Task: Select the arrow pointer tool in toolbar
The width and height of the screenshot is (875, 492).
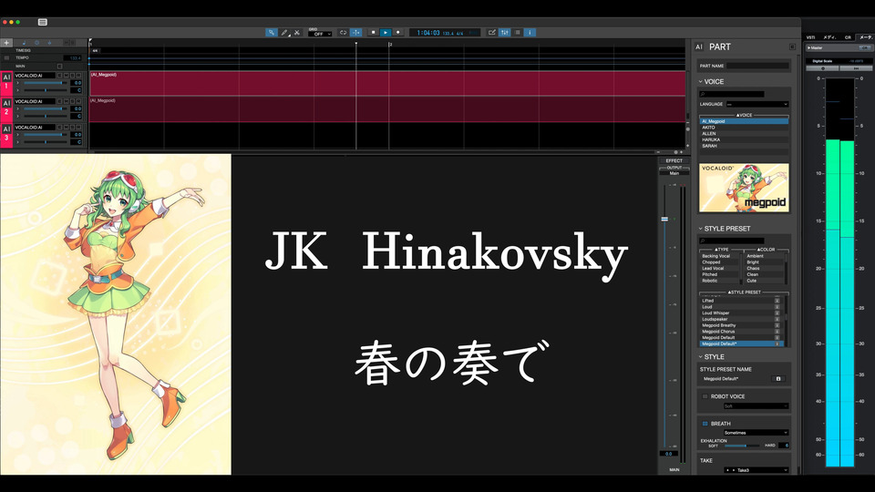Action: pos(272,33)
